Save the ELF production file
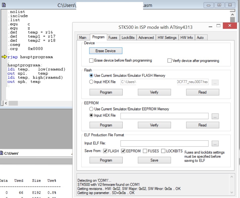This screenshot has height=198, width=240. [x=154, y=160]
